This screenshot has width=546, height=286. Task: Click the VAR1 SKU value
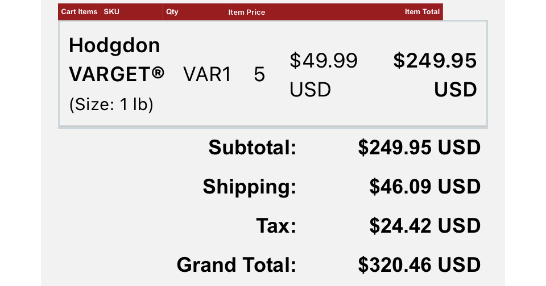point(207,74)
